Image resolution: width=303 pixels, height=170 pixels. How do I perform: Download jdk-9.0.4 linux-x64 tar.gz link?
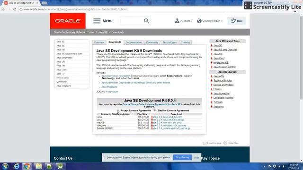(169, 119)
